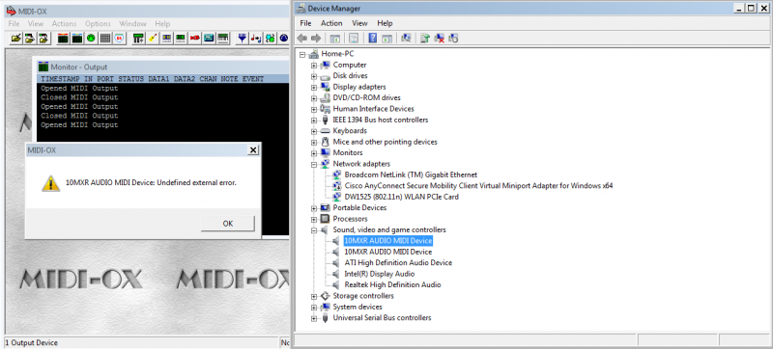Click the yellow guitar Instrument Panel icon in MIDI-OX

coord(153,38)
